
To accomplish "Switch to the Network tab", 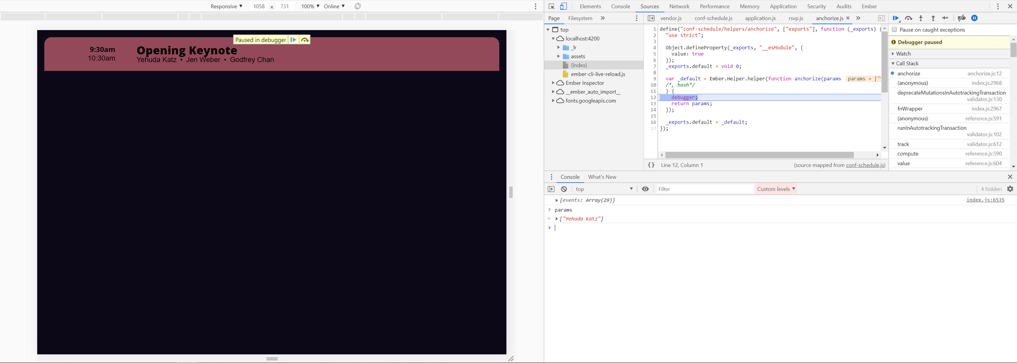I will tap(679, 6).
